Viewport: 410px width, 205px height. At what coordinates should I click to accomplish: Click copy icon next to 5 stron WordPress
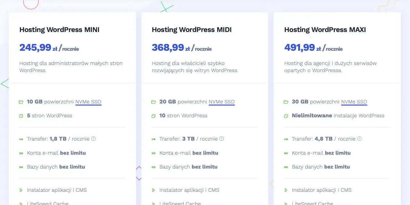click(21, 116)
